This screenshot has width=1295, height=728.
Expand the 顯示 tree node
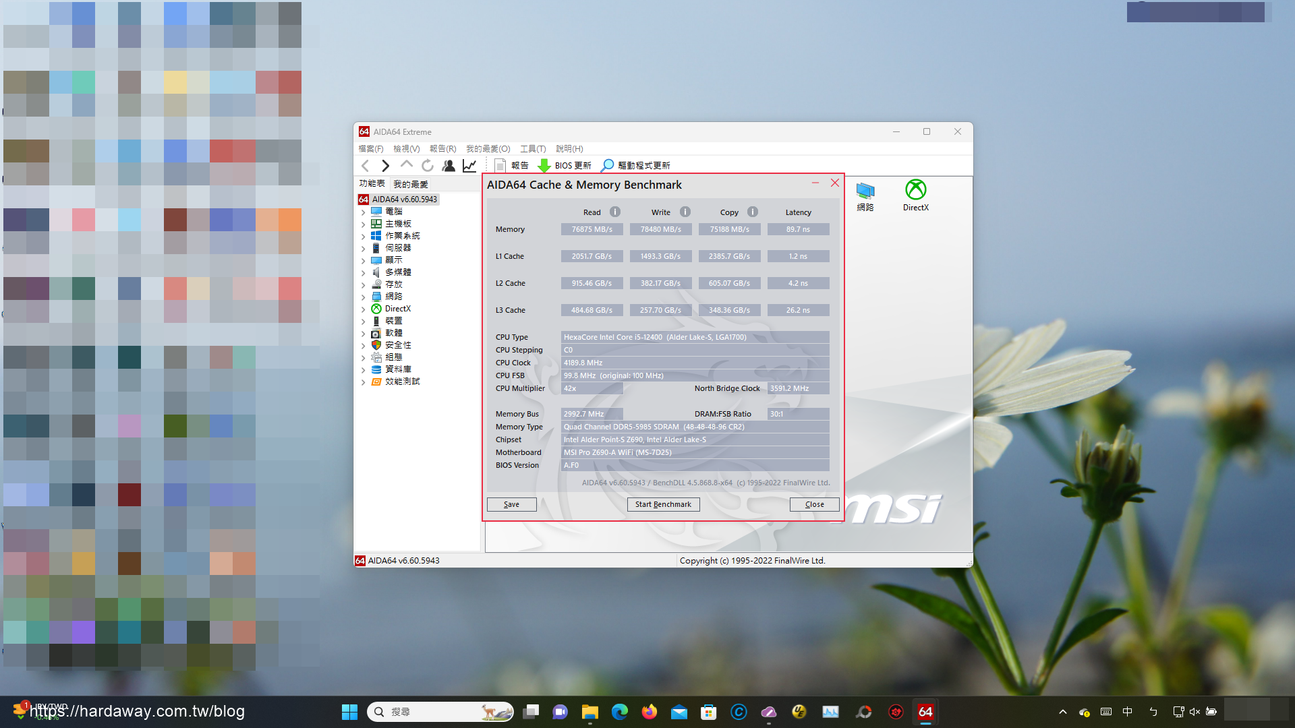363,260
